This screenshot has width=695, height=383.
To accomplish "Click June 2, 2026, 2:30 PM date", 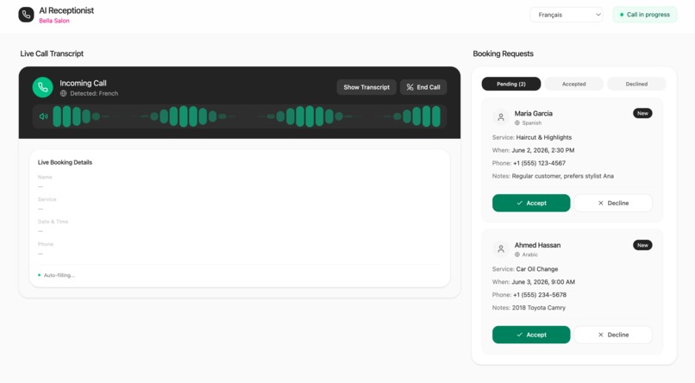I will point(543,150).
